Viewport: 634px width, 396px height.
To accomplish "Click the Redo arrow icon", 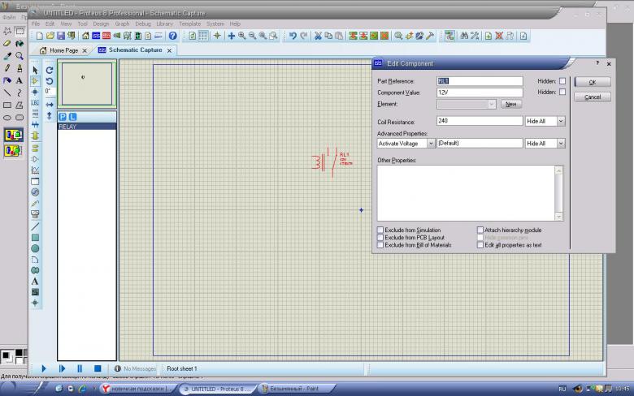I will [x=304, y=36].
